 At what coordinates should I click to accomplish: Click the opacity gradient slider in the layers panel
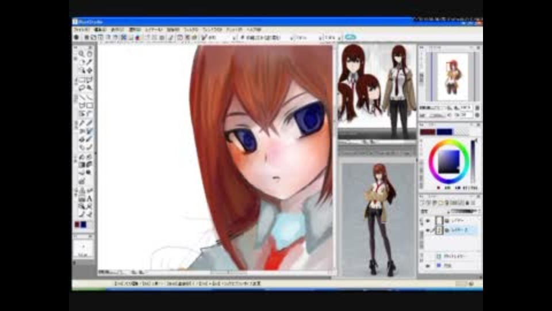[x=465, y=211]
